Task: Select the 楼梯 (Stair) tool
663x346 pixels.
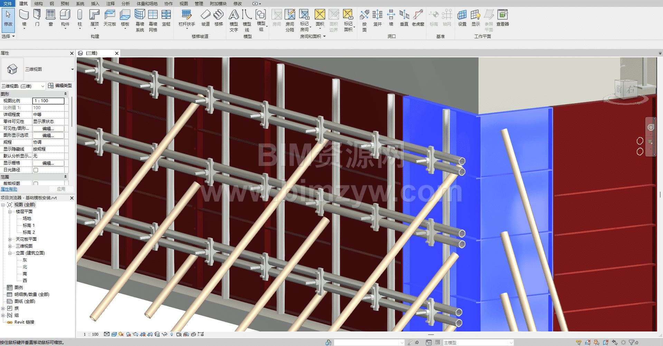Action: (x=218, y=18)
